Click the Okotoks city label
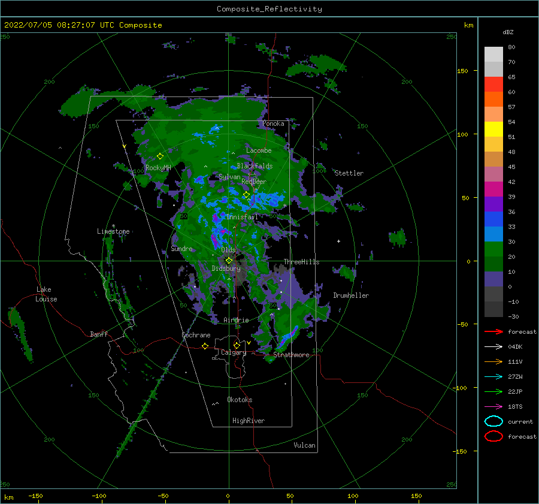 (240, 400)
